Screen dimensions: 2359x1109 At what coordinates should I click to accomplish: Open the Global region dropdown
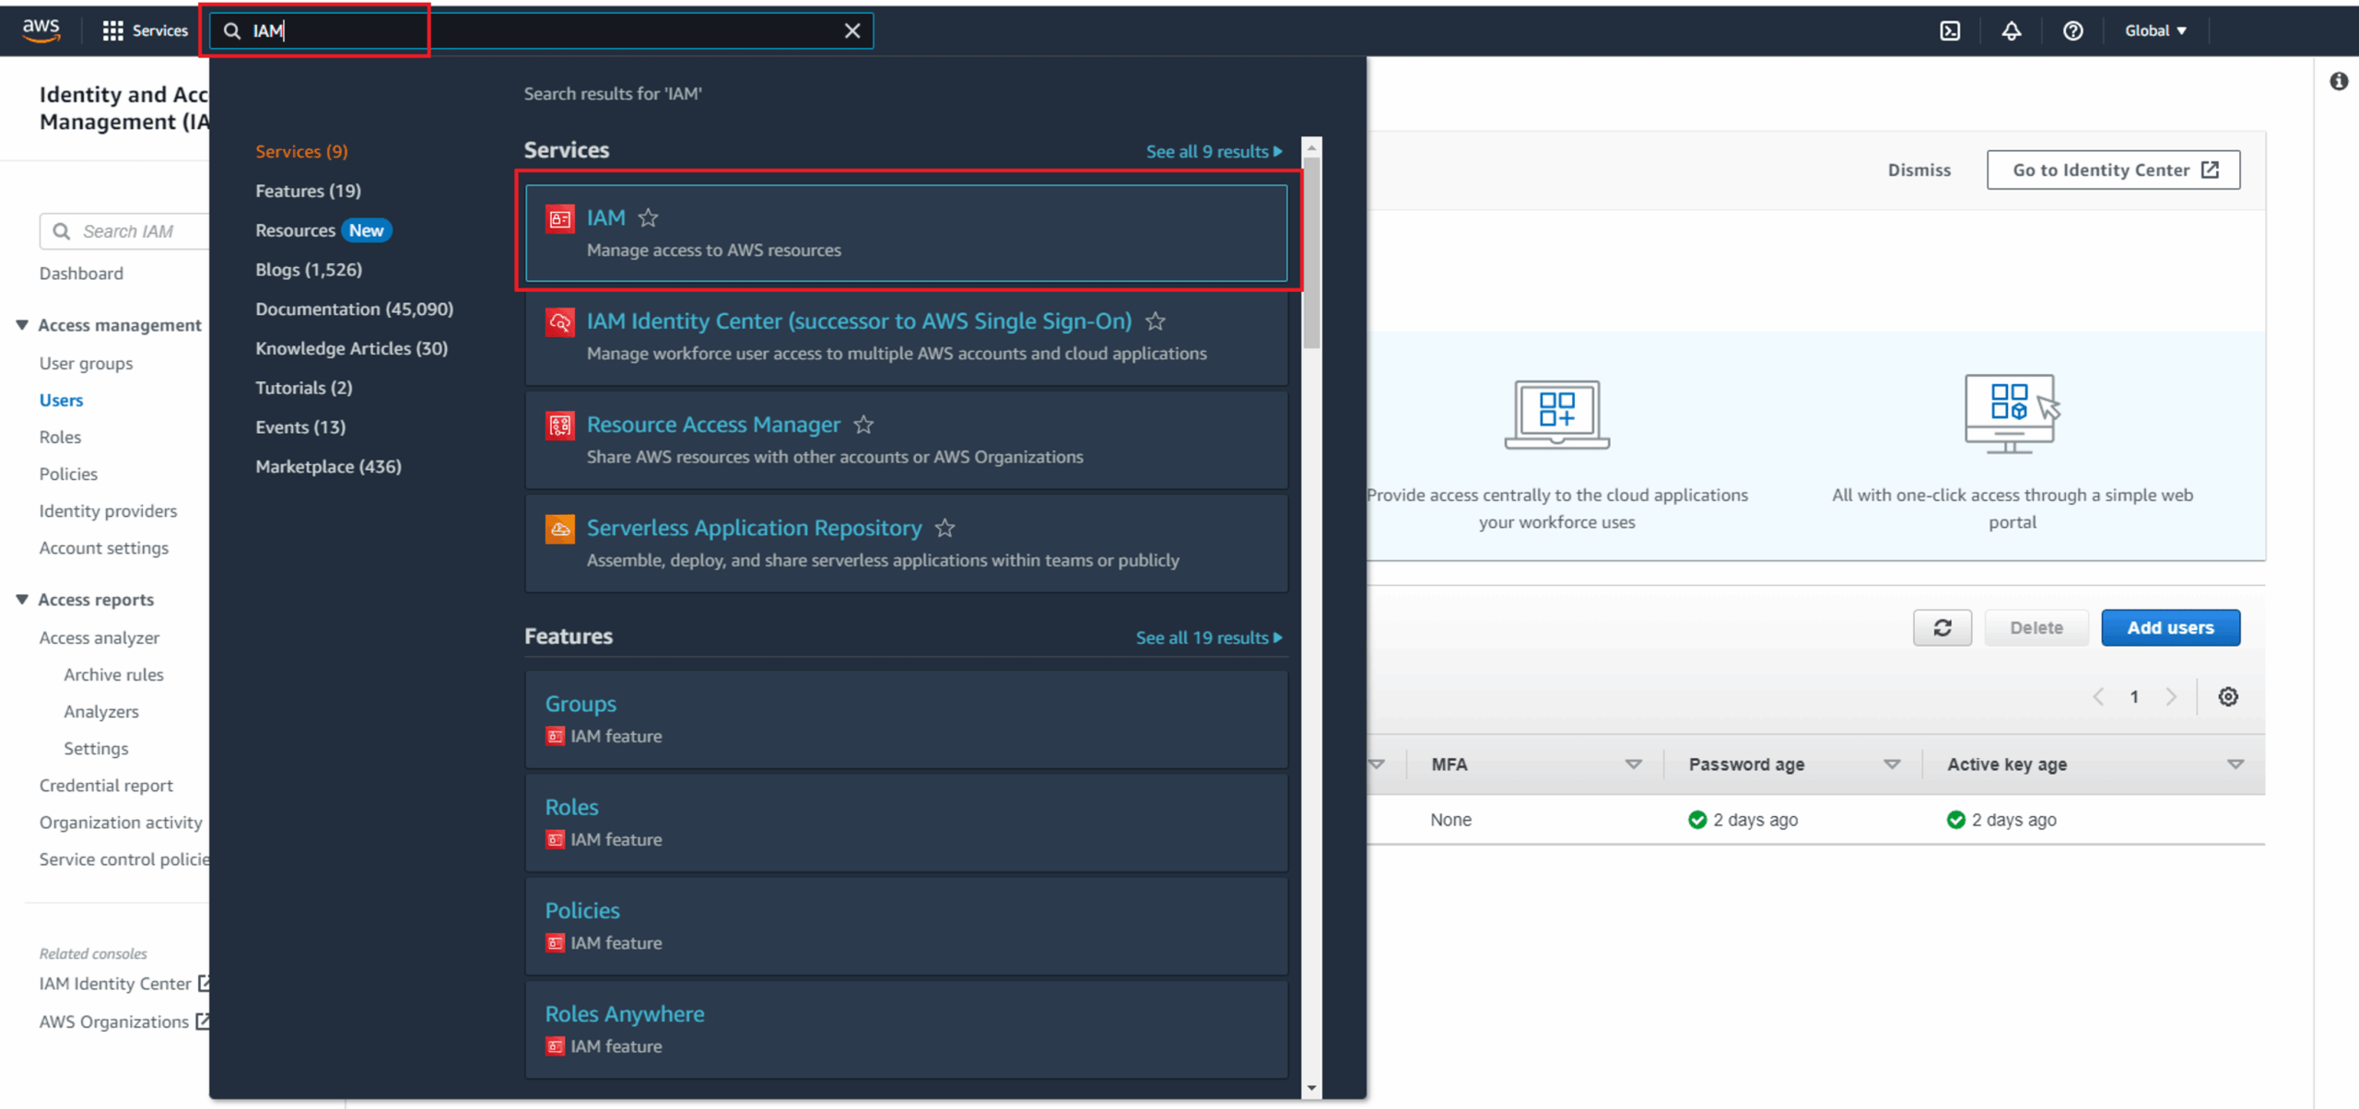click(2154, 30)
